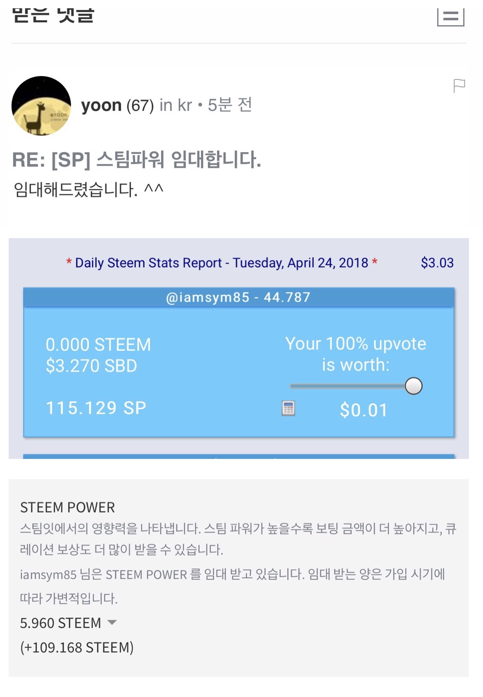483x697 pixels.
Task: Open yoon's giraffe profile avatar
Action: click(41, 106)
